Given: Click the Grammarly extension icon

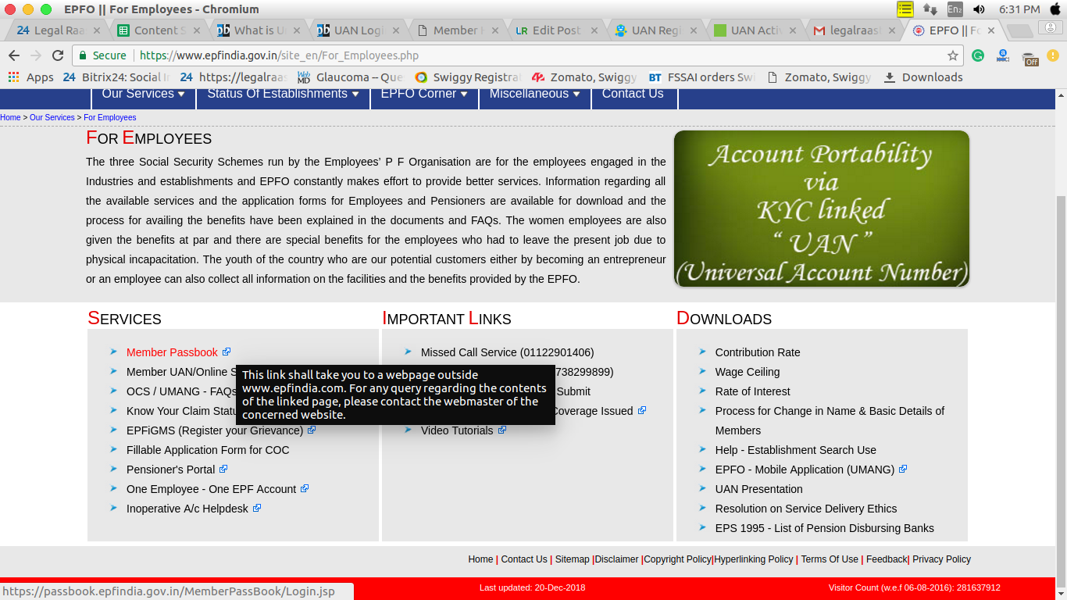Looking at the screenshot, I should coord(978,55).
